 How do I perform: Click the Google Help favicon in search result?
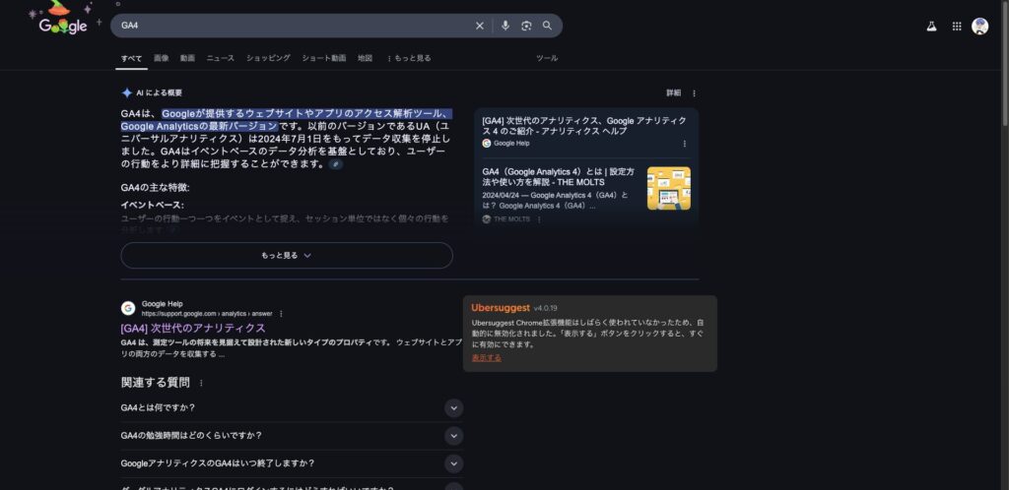click(x=128, y=308)
